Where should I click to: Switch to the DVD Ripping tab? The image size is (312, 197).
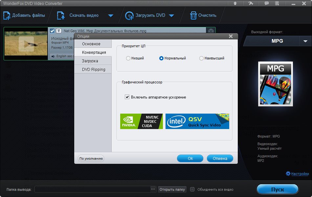93,70
